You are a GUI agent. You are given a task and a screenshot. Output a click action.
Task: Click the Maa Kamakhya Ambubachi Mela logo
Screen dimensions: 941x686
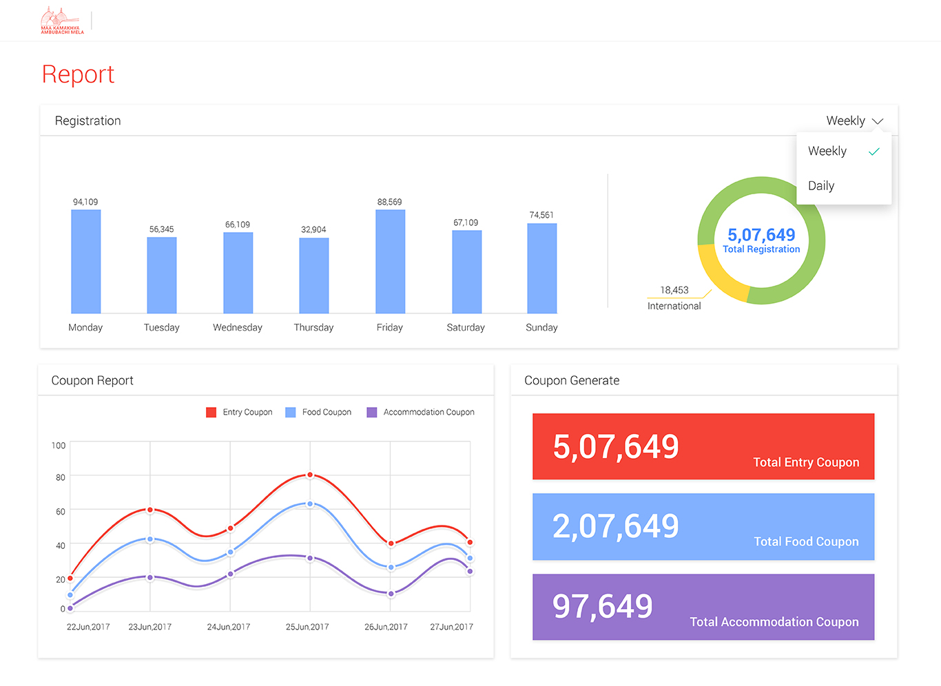click(62, 21)
